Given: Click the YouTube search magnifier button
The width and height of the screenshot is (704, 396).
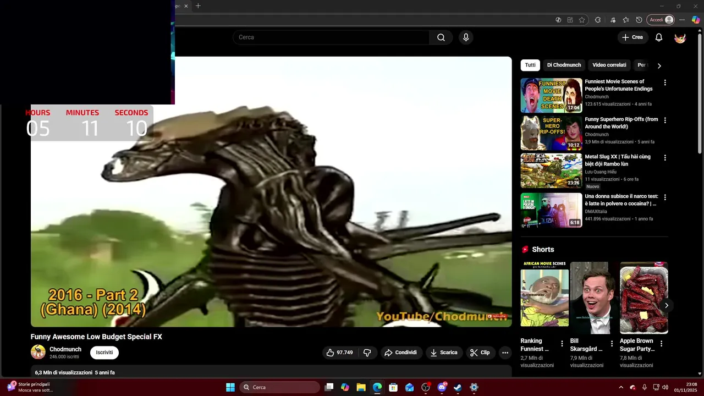Looking at the screenshot, I should pyautogui.click(x=441, y=37).
